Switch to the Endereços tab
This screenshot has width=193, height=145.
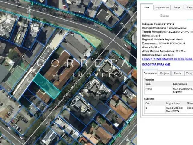pos(150,73)
